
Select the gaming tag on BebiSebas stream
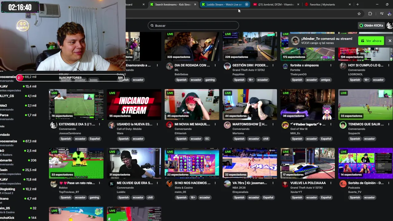pyautogui.click(x=210, y=80)
